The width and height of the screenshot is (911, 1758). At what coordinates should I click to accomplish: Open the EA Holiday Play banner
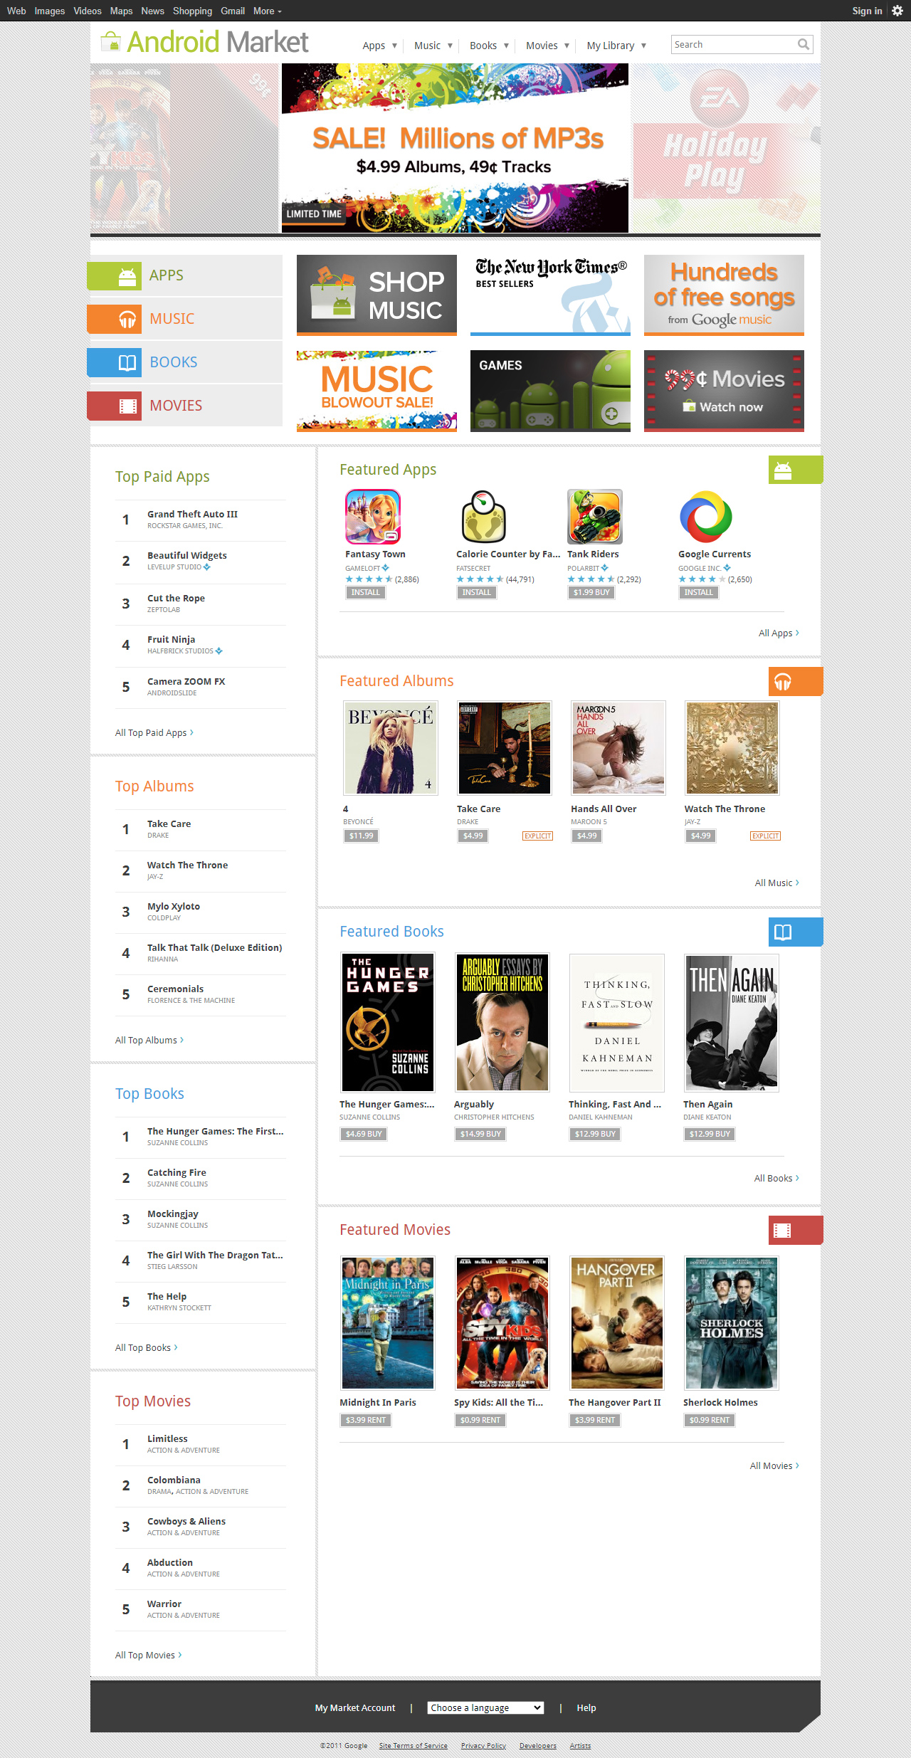pyautogui.click(x=726, y=148)
